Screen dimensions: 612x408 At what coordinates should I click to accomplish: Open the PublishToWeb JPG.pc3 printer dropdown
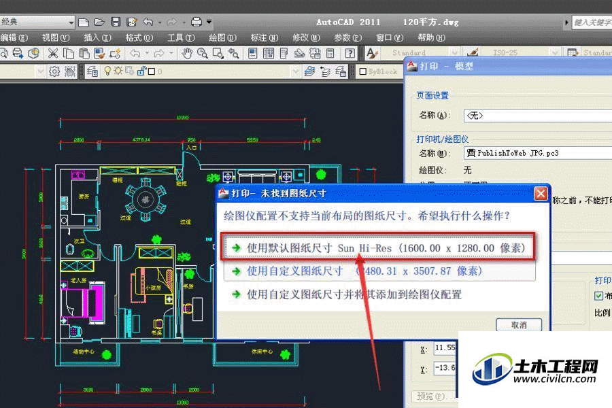point(538,153)
